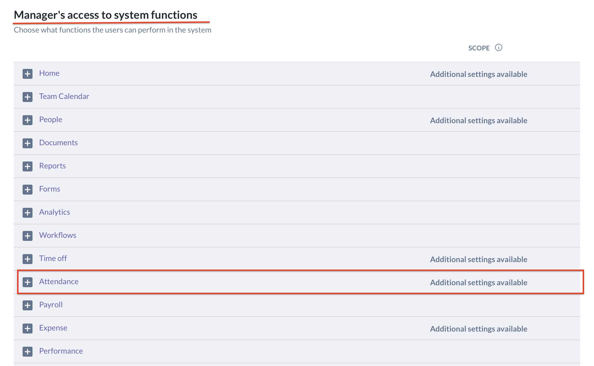This screenshot has height=366, width=594.
Task: Click Additional settings available for People
Action: pos(479,120)
